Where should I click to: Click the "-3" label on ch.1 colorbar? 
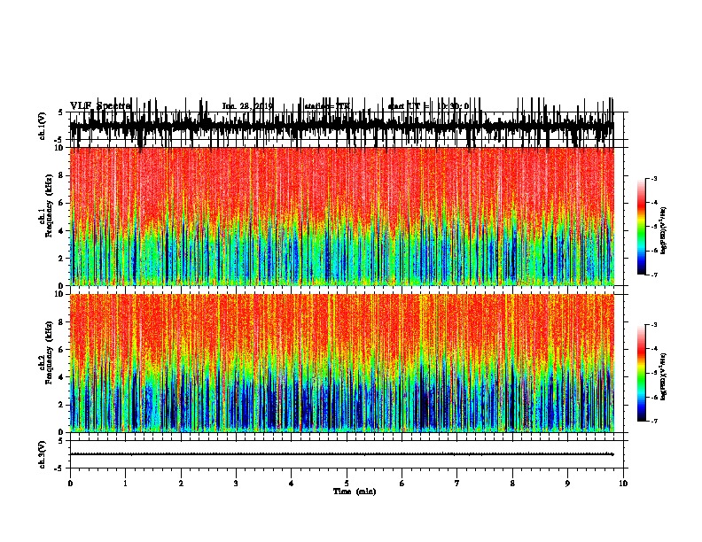(x=653, y=178)
